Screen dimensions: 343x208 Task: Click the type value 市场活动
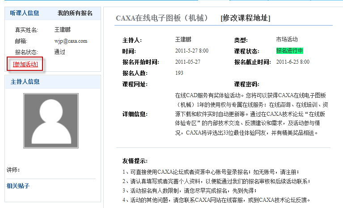tap(287, 40)
